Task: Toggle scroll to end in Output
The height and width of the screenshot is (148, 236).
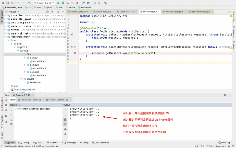Action: (65, 124)
